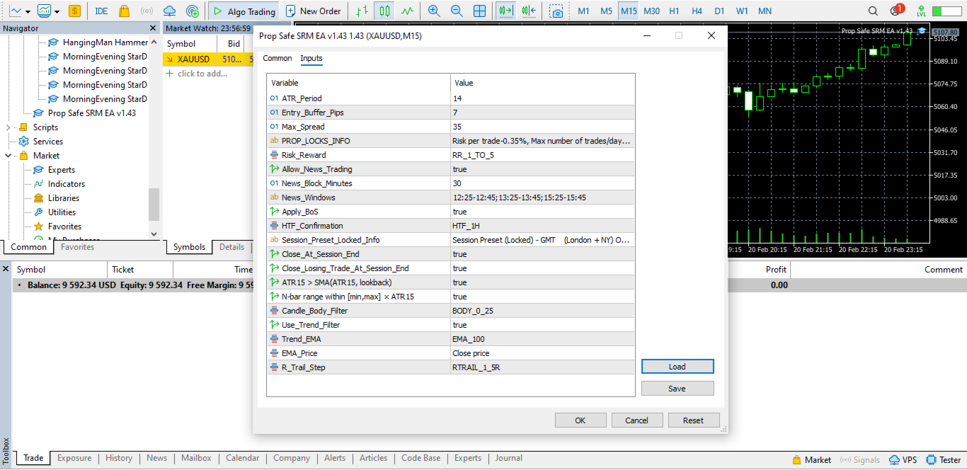Select the Inputs tab in EA dialog
The height and width of the screenshot is (470, 967).
pos(311,58)
